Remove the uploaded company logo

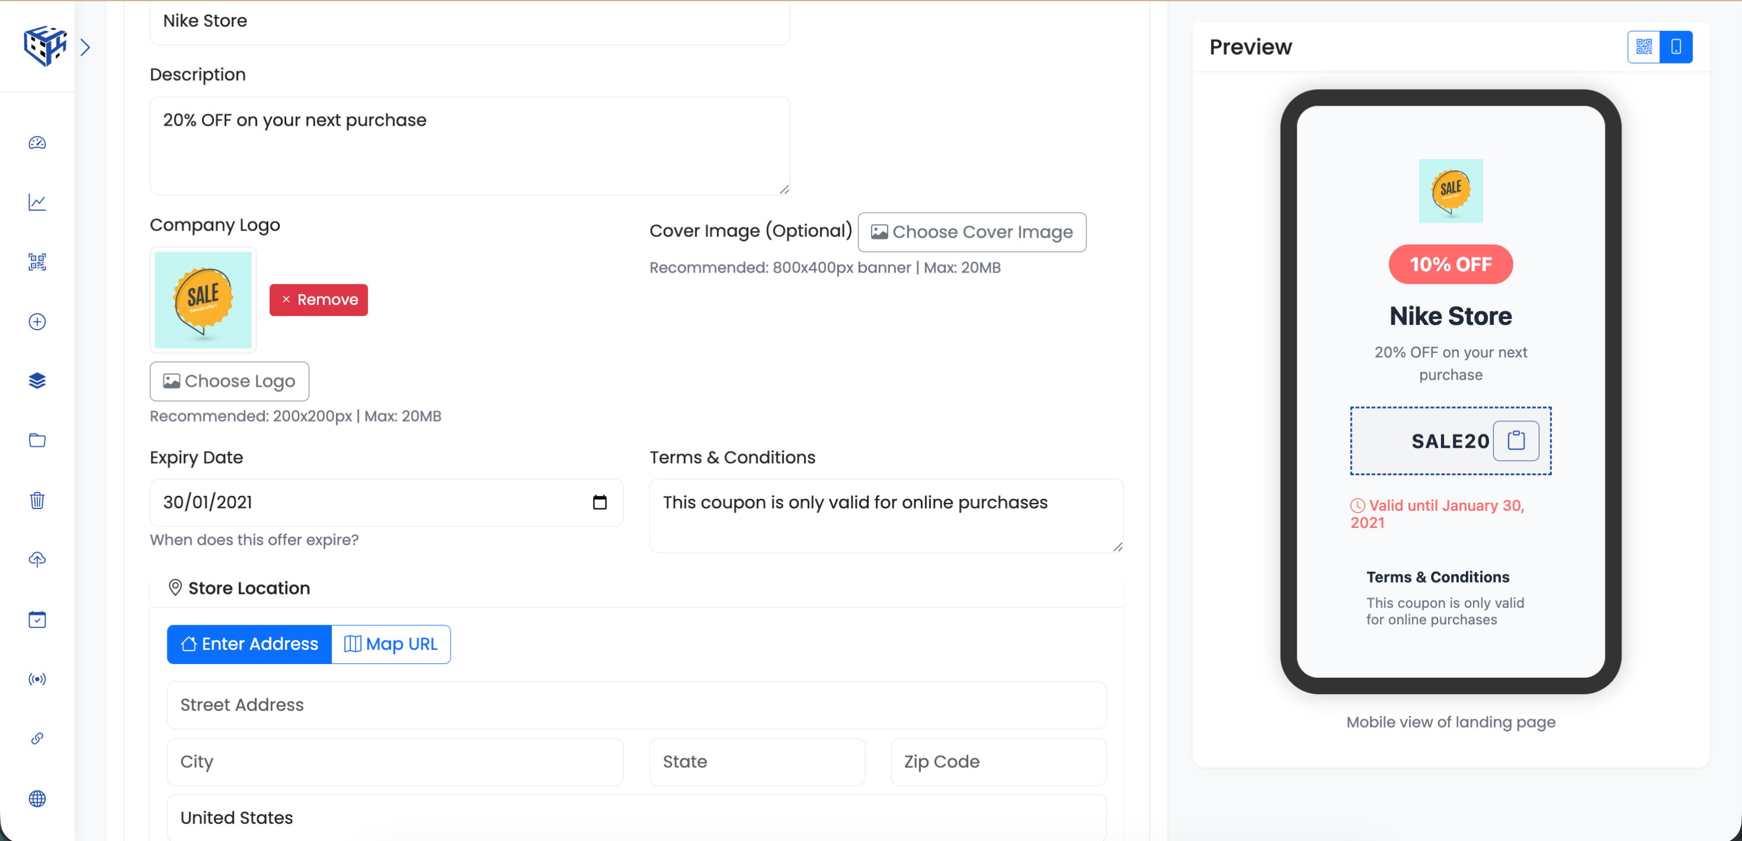coord(318,299)
